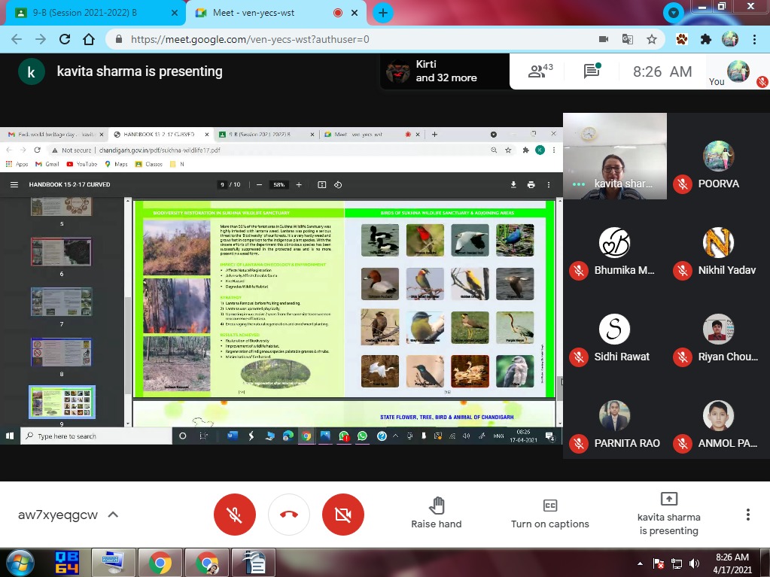
Task: Go to browser home page
Action: pyautogui.click(x=89, y=39)
